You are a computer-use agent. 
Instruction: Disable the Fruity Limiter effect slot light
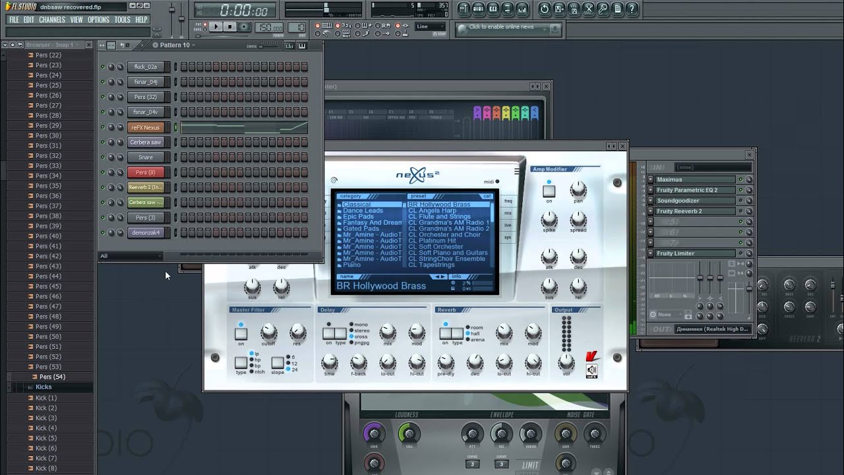(x=740, y=253)
